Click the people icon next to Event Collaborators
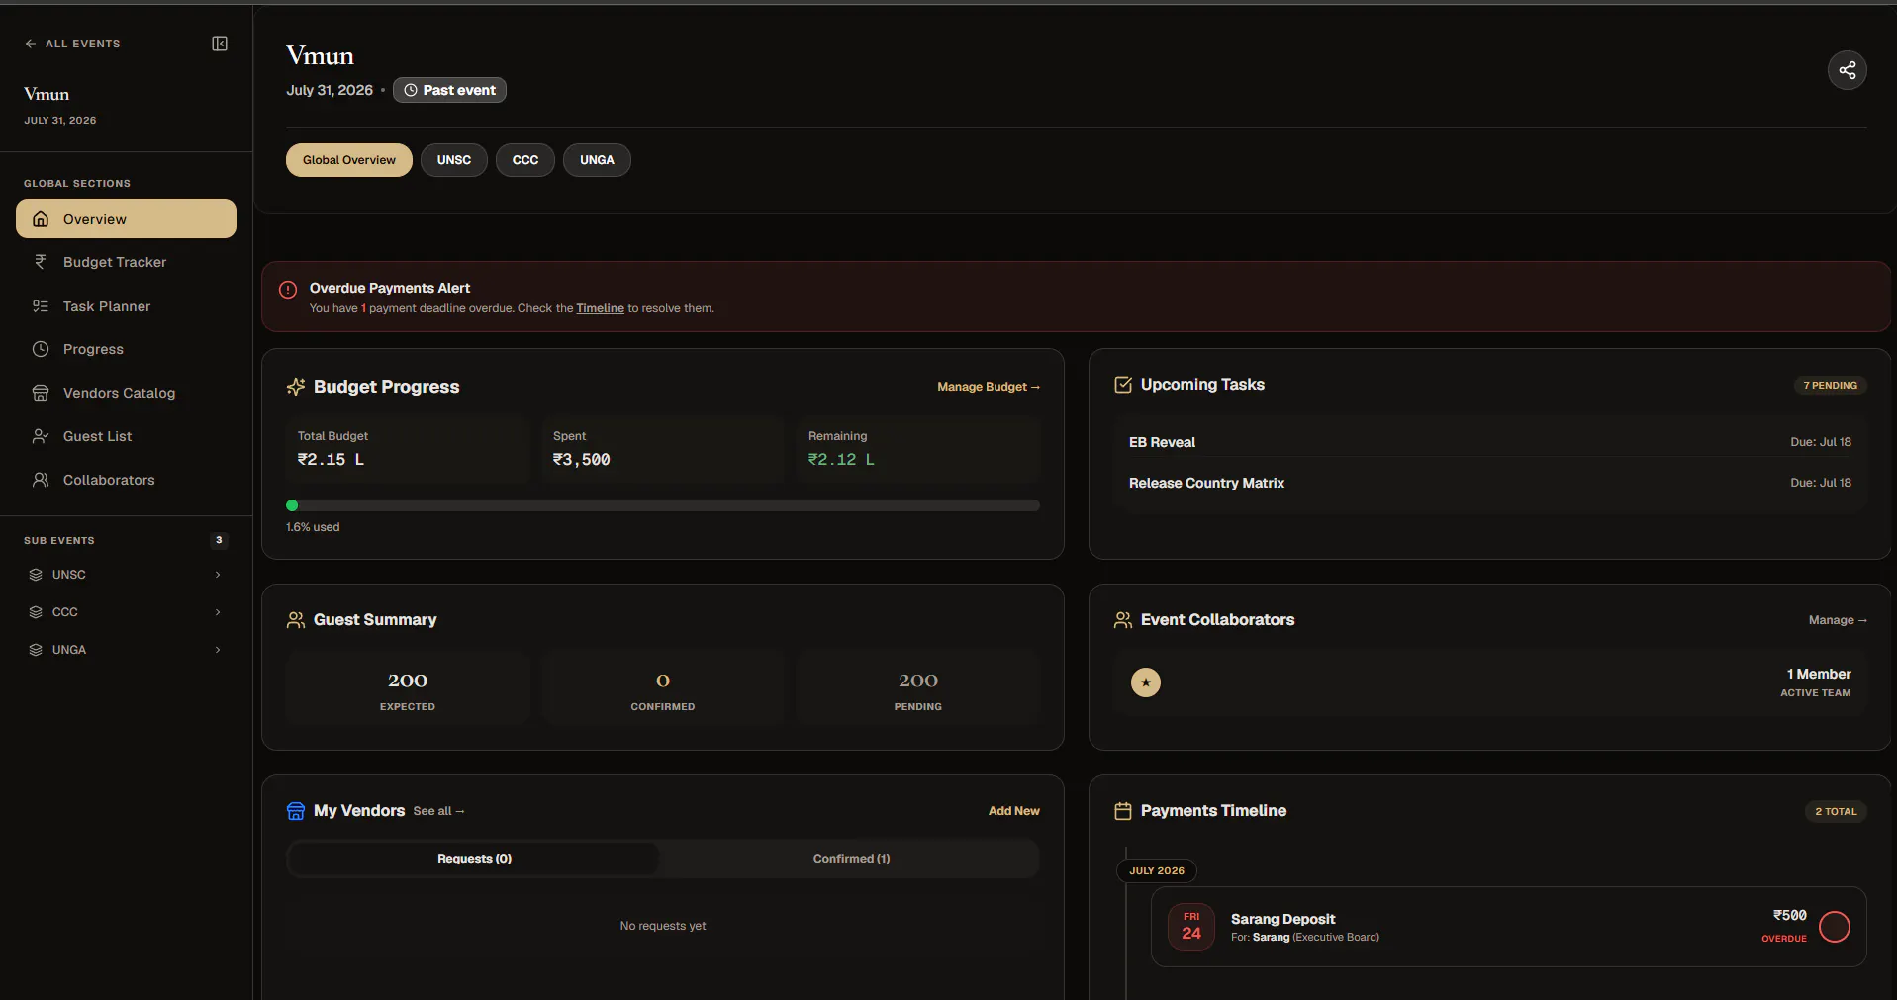The width and height of the screenshot is (1897, 1000). click(x=1123, y=620)
